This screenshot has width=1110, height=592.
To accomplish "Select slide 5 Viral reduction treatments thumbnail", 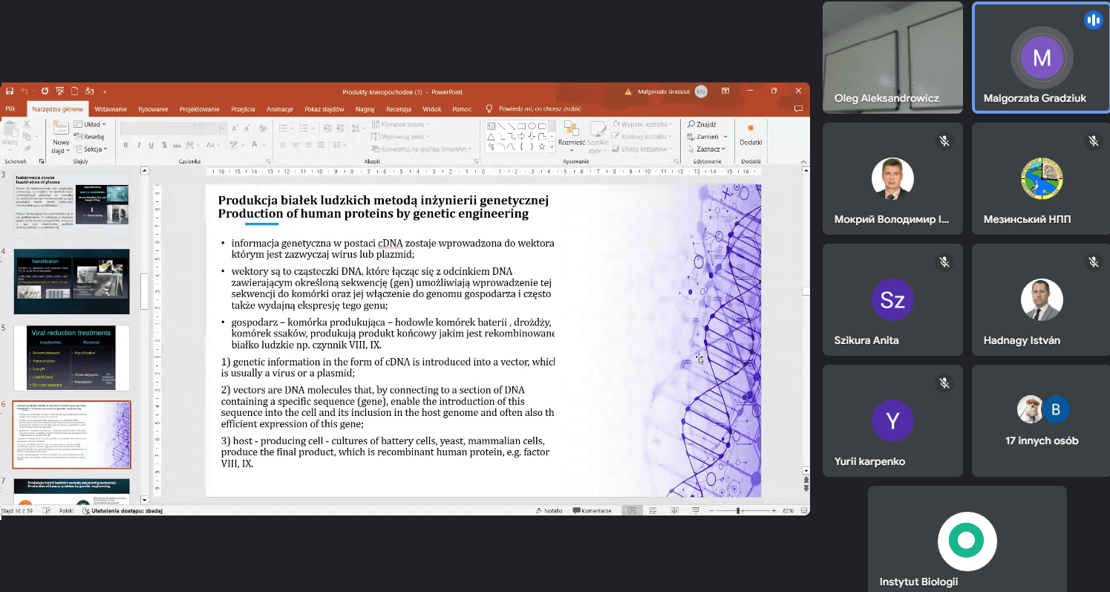I will pos(71,358).
